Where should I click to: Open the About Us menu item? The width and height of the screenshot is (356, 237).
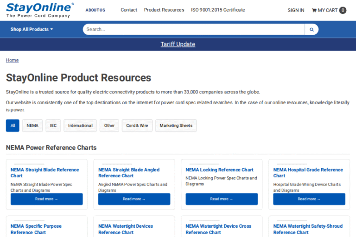point(95,10)
